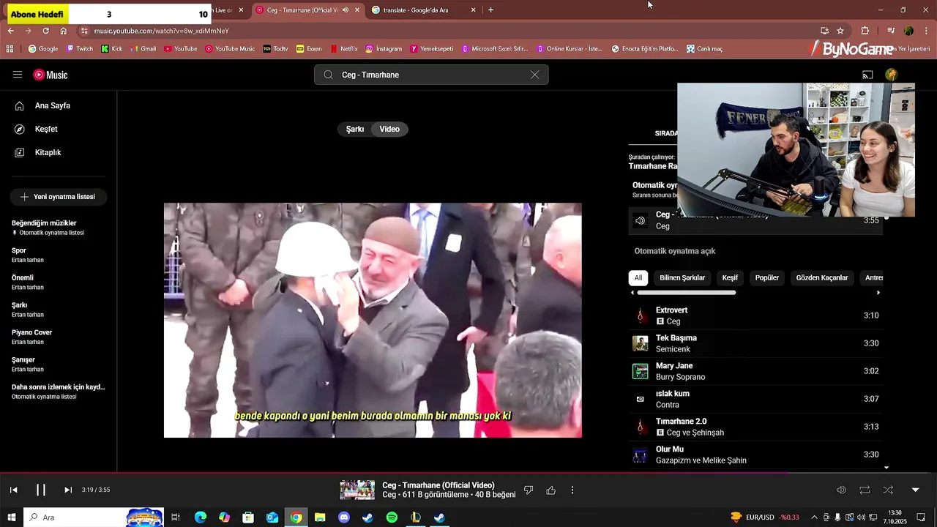The width and height of the screenshot is (937, 527).
Task: Switch player to Video mode
Action: 389,129
